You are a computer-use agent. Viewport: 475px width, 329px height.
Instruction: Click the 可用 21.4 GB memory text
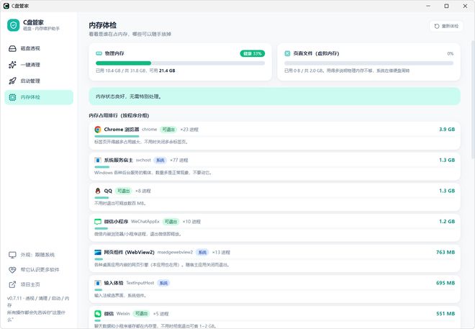point(163,71)
